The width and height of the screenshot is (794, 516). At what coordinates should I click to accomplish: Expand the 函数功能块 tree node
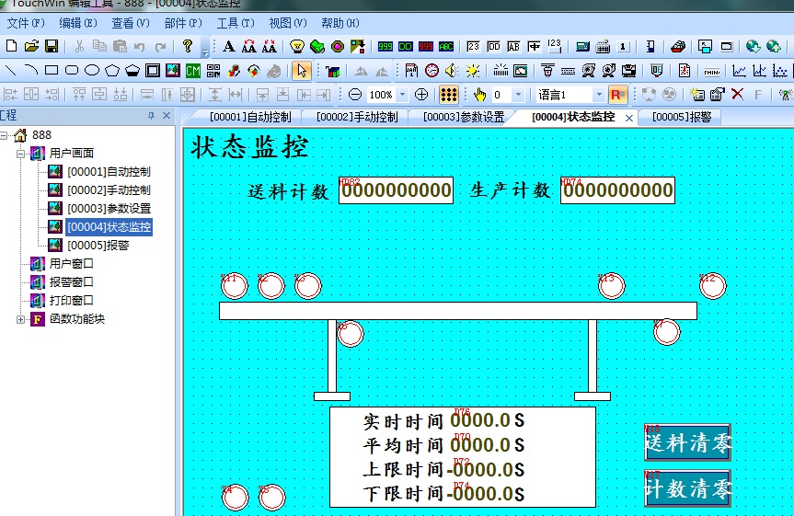tap(20, 319)
